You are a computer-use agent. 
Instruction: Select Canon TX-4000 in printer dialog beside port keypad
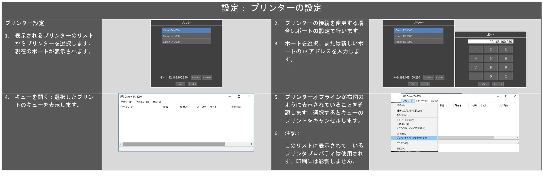(419, 30)
